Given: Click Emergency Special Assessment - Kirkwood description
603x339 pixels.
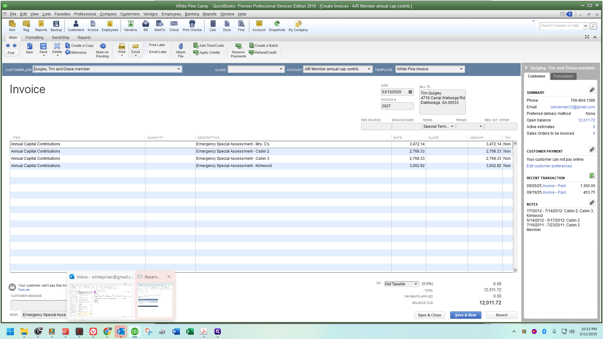Looking at the screenshot, I should pyautogui.click(x=234, y=166).
